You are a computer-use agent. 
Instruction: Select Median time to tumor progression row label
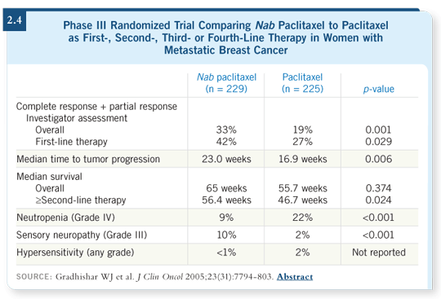[x=88, y=159]
